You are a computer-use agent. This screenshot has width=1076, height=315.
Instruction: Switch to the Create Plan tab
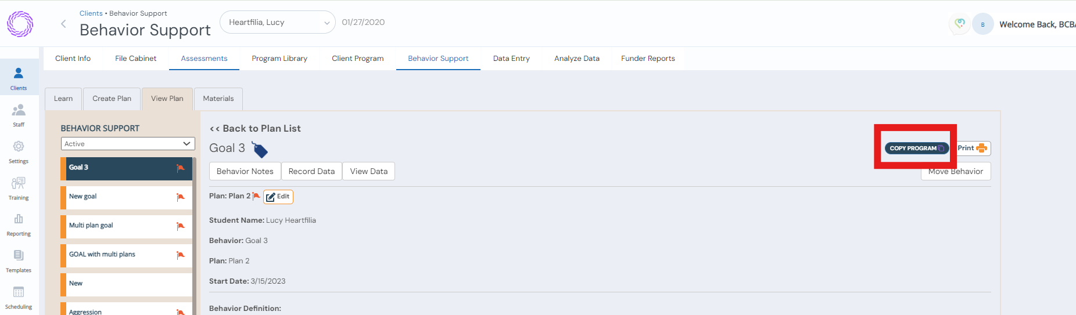tap(112, 99)
